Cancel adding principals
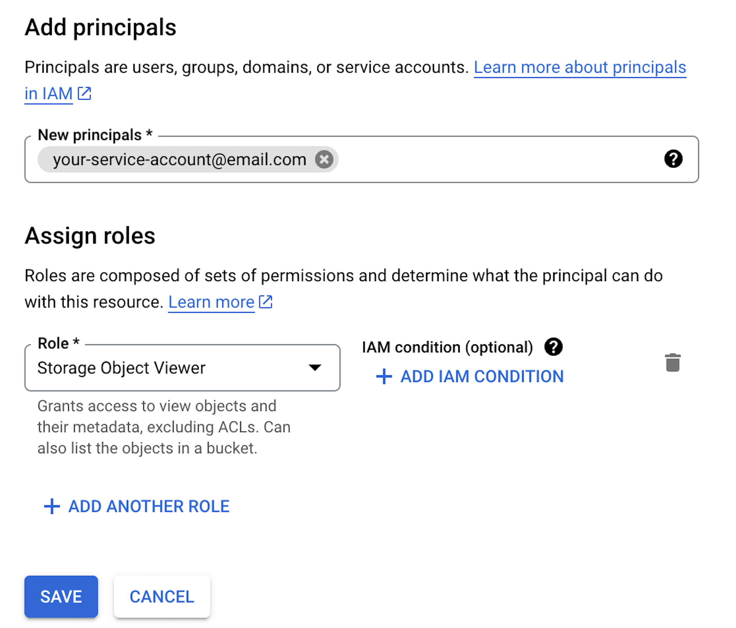This screenshot has width=736, height=628. click(162, 597)
